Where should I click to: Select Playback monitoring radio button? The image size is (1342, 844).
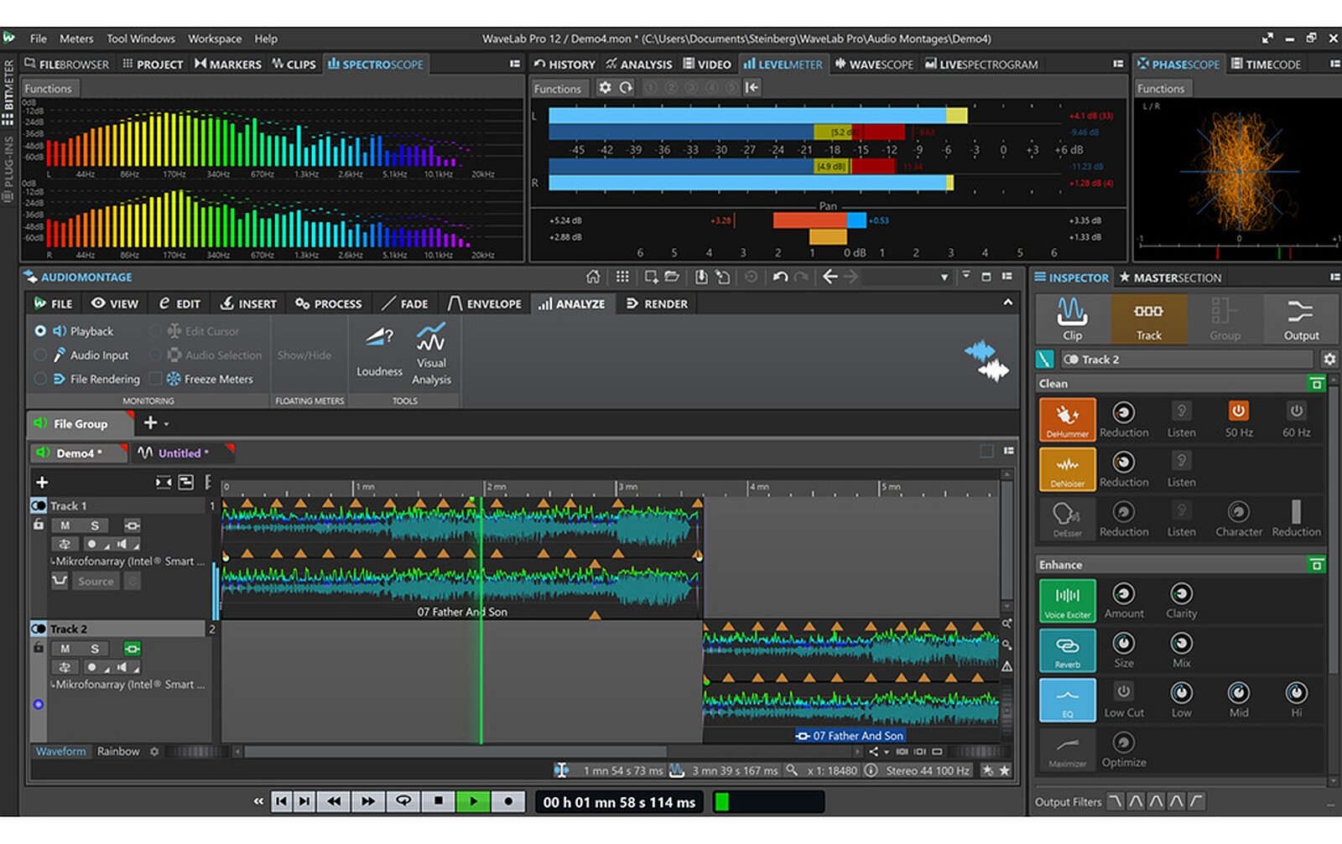[x=40, y=331]
